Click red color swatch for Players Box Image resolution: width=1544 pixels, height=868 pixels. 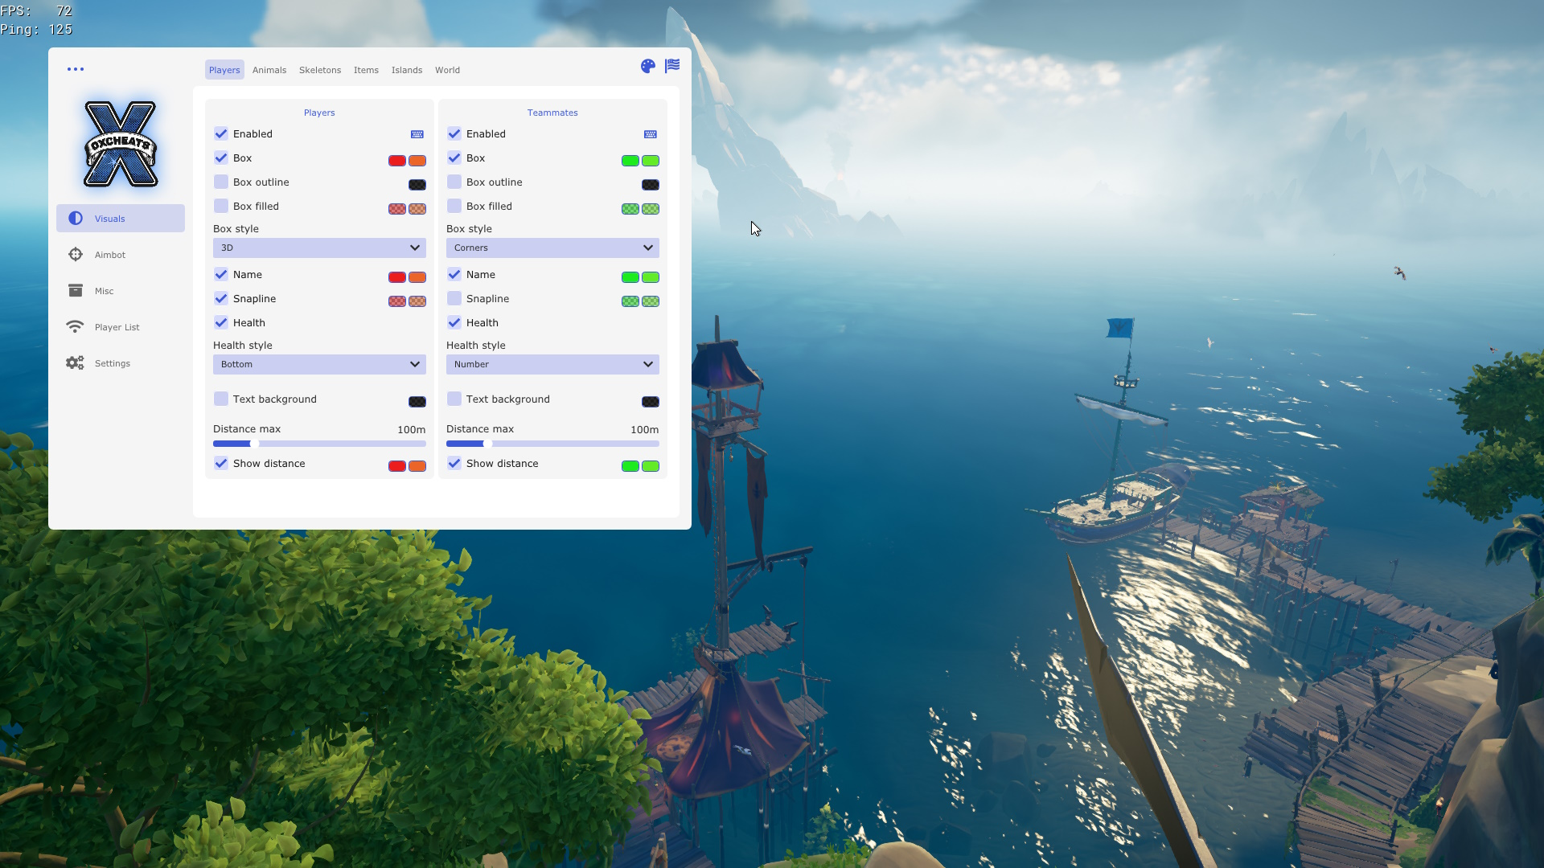coord(397,161)
